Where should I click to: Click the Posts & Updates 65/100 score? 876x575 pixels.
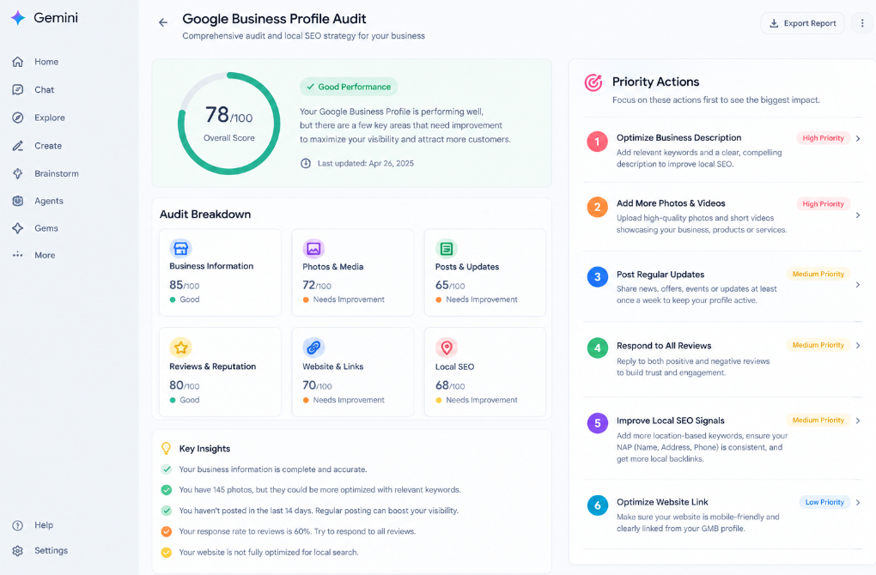(x=450, y=285)
